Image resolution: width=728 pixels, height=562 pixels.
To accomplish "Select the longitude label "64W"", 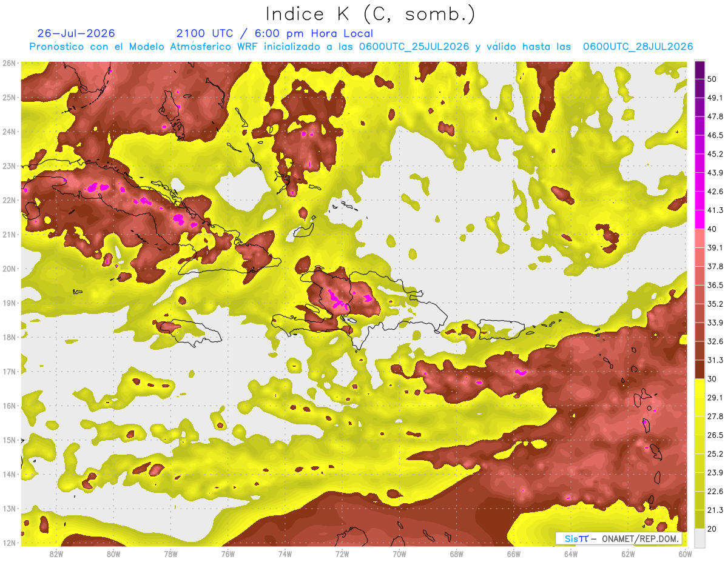I will coord(571,554).
